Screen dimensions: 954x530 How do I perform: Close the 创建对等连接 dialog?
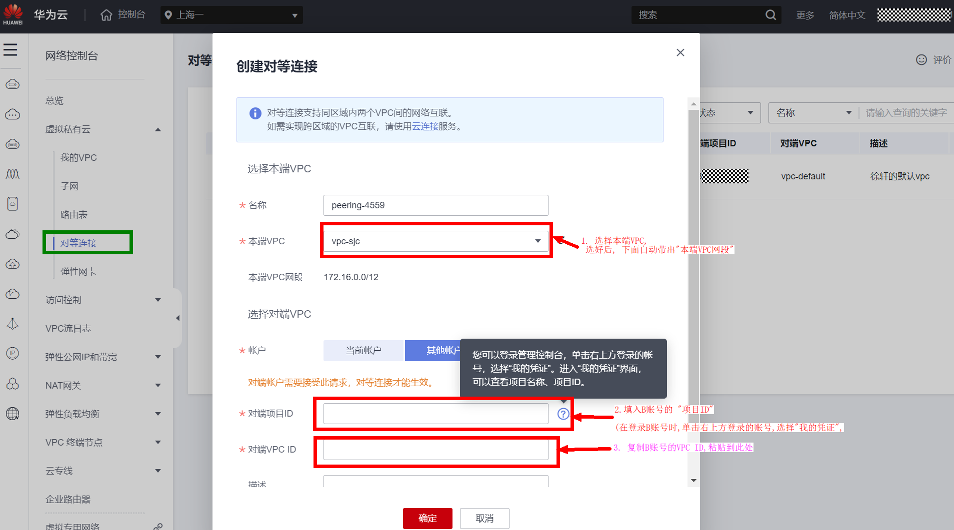pos(680,52)
